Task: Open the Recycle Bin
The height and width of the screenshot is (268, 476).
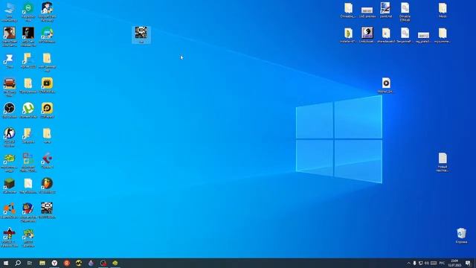Action: tap(461, 236)
